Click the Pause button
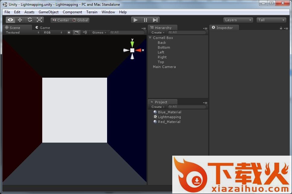 [x=145, y=20]
